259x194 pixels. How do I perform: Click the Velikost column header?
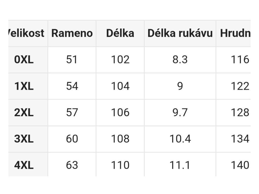26,33
